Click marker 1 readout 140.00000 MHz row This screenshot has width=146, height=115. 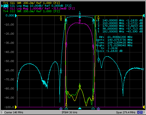coord(120,20)
